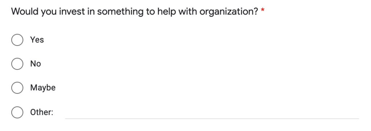Tick the circle beside Other:
Screen dimensions: 371x131
coord(17,112)
